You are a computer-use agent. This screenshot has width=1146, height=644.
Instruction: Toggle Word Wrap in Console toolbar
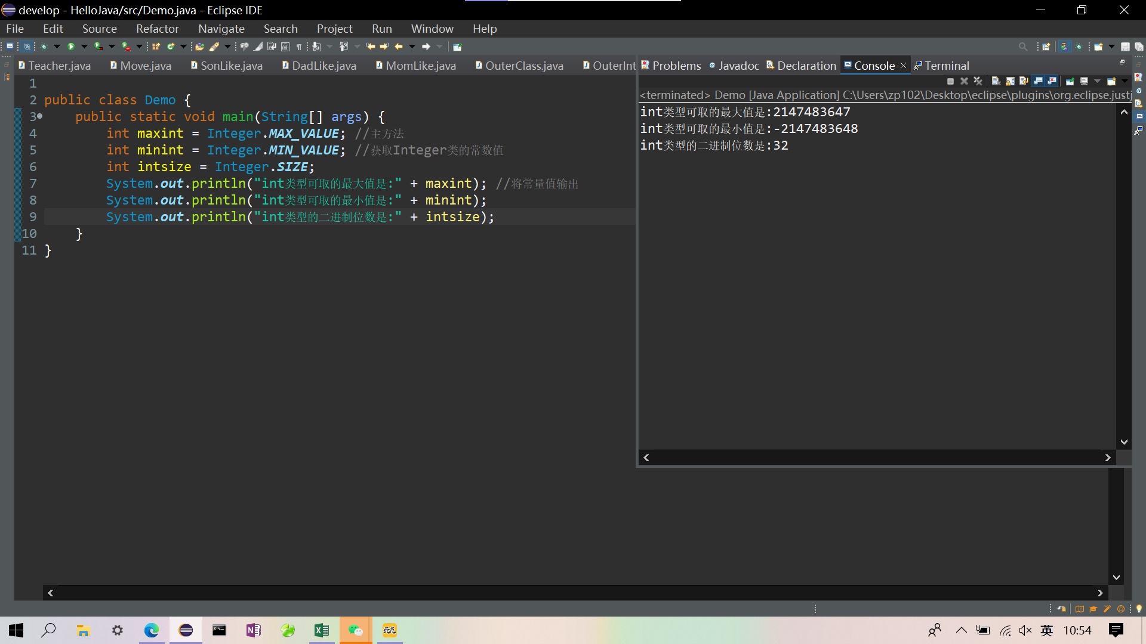tap(1024, 81)
